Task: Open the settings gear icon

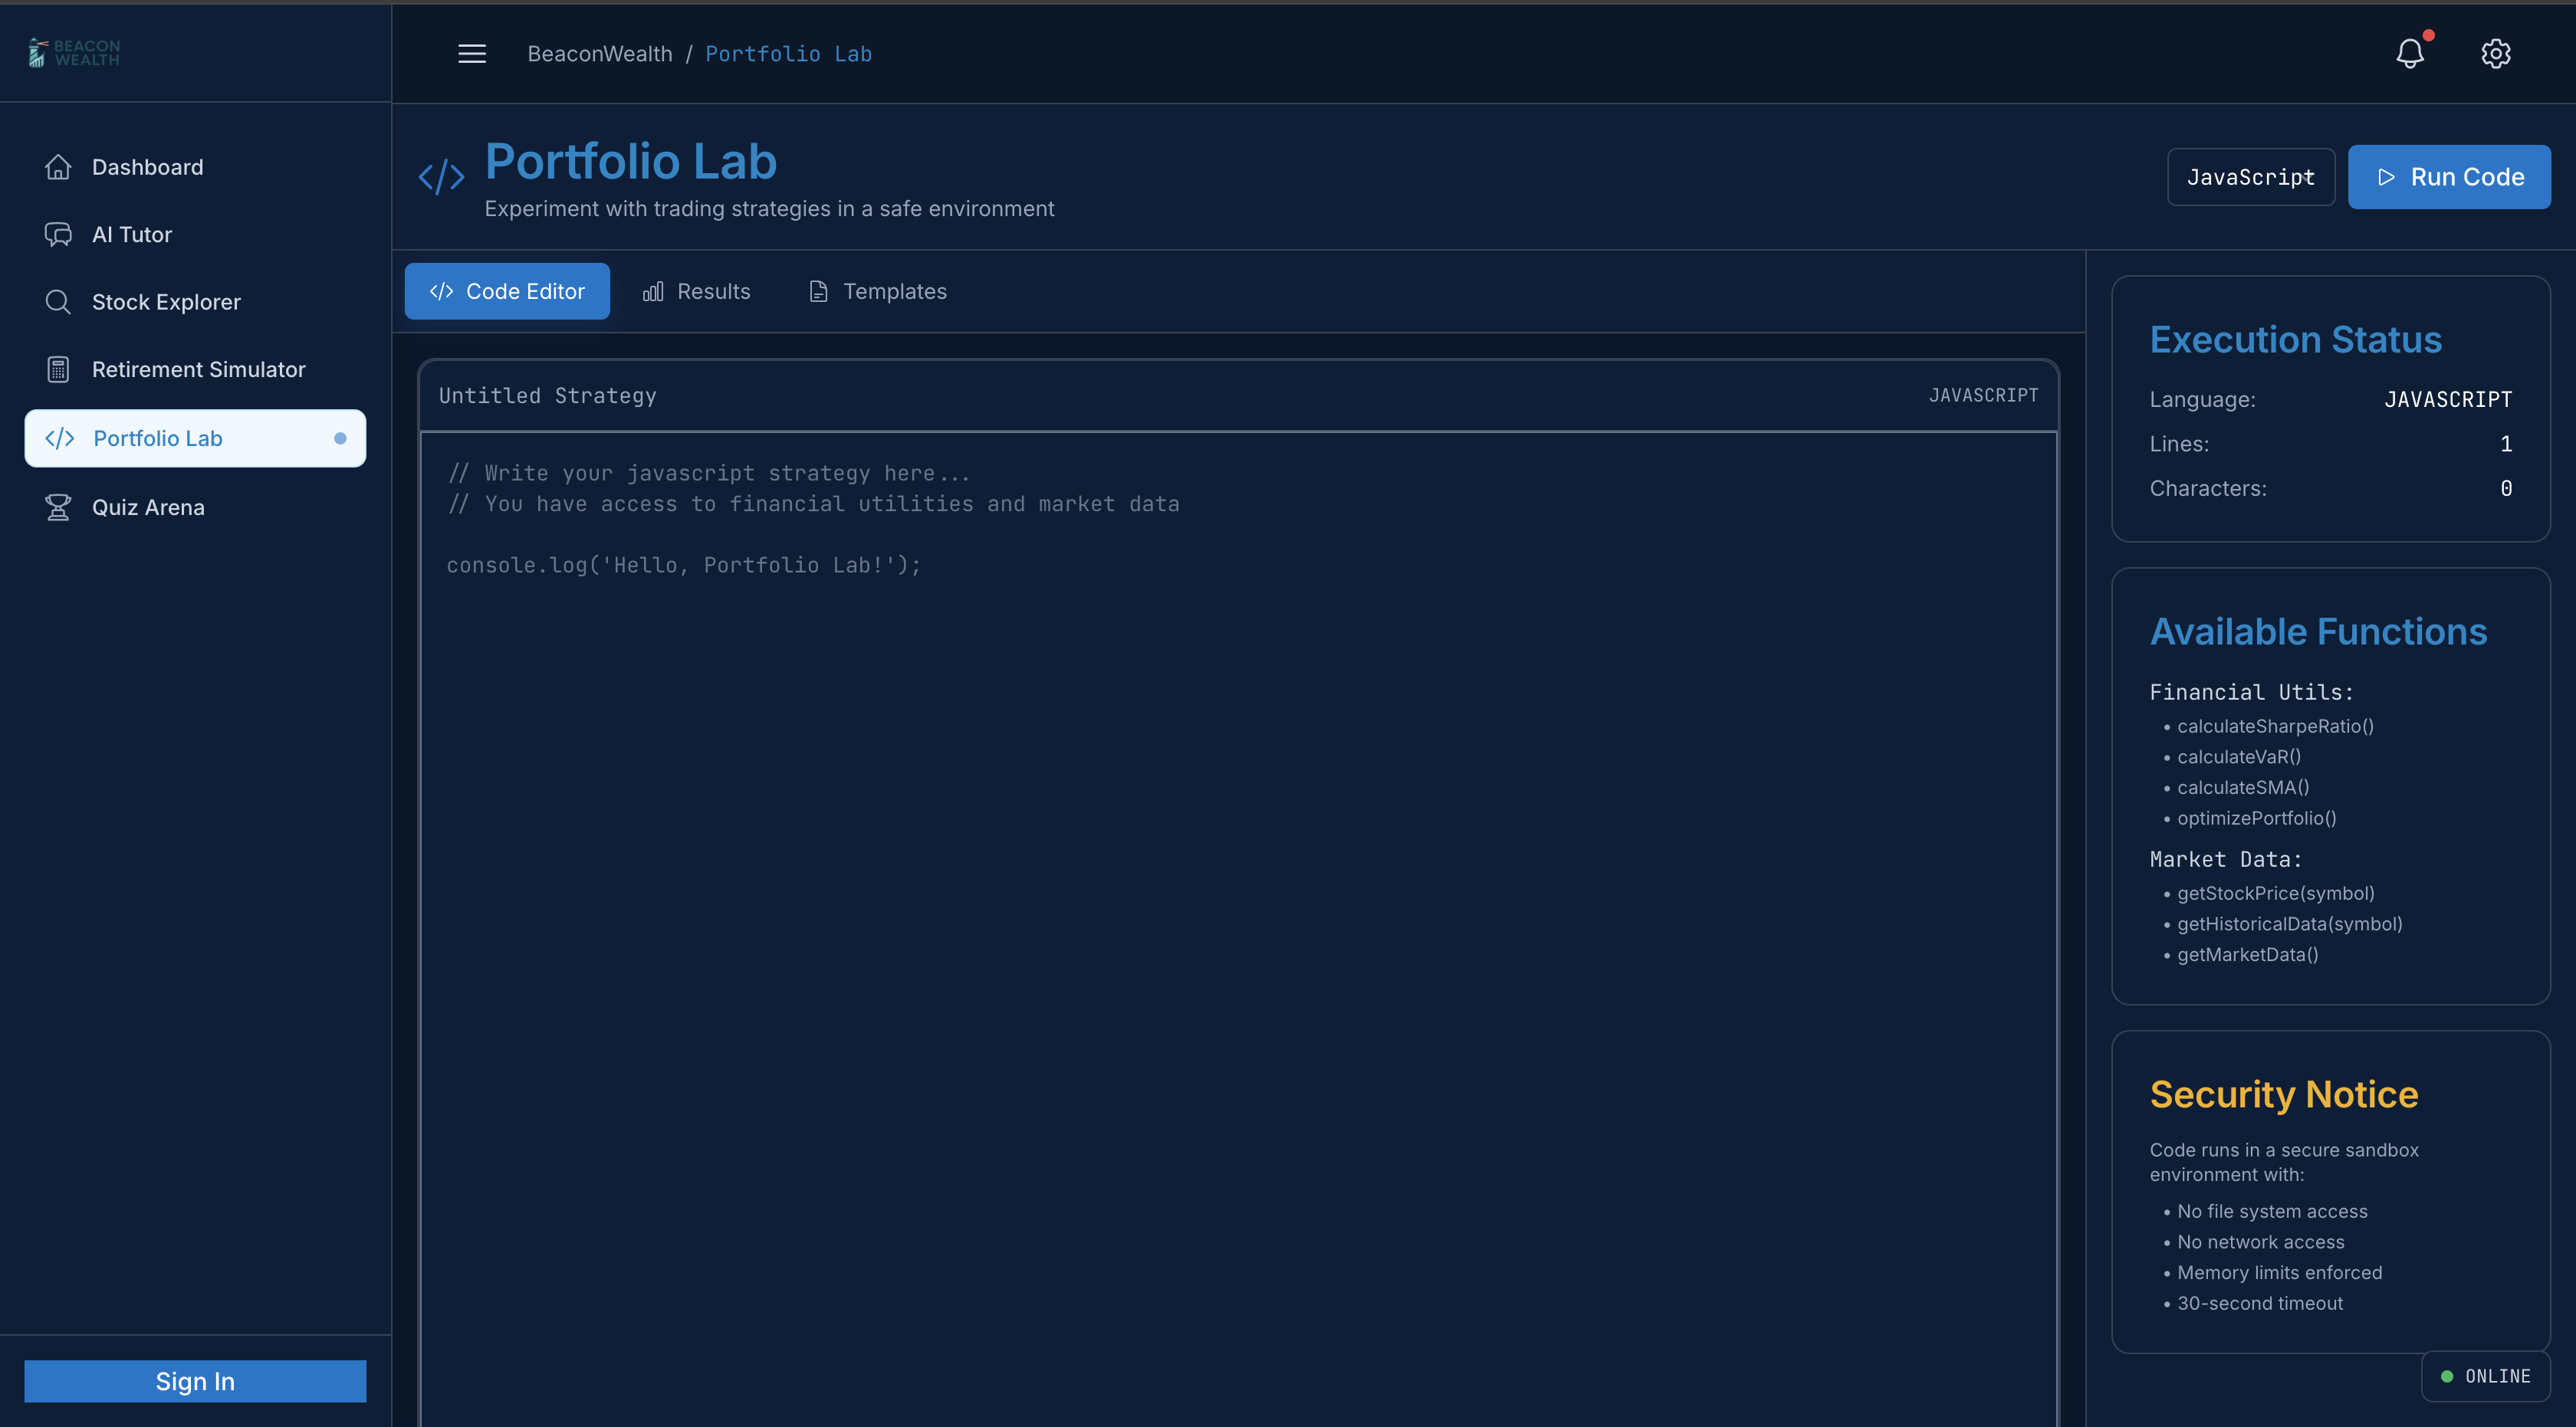Action: (x=2496, y=54)
